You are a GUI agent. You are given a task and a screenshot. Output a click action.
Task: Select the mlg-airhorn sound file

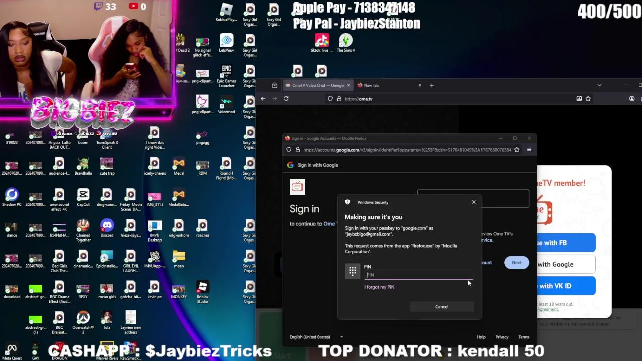[179, 228]
